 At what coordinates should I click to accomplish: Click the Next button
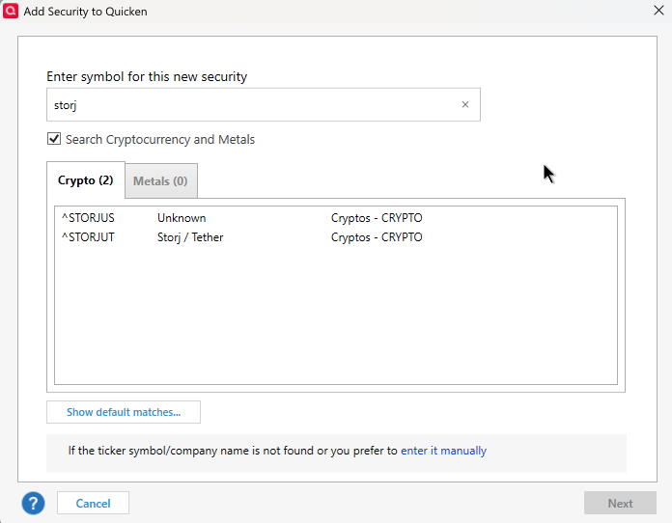620,504
